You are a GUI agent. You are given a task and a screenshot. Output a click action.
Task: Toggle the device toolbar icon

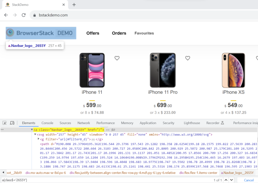(x=12, y=123)
